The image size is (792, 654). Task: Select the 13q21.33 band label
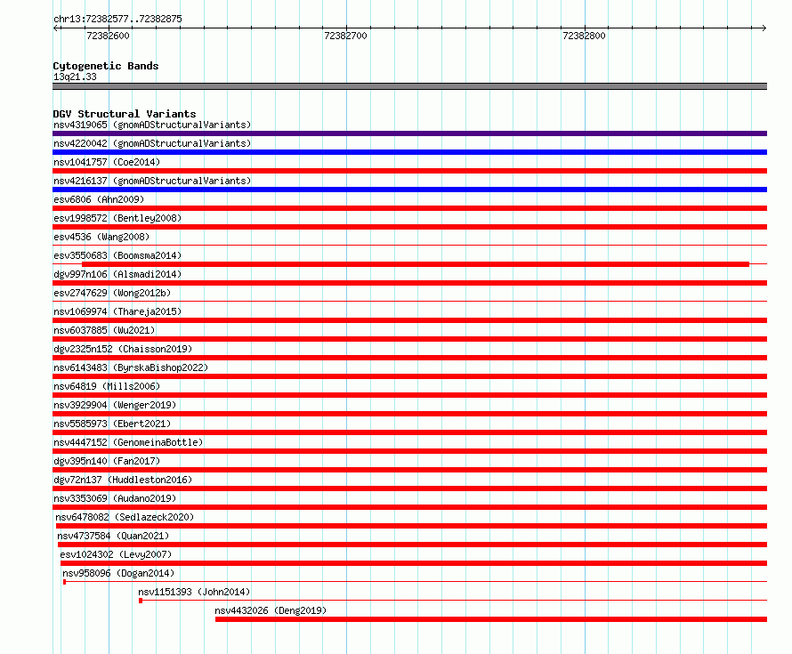(75, 77)
